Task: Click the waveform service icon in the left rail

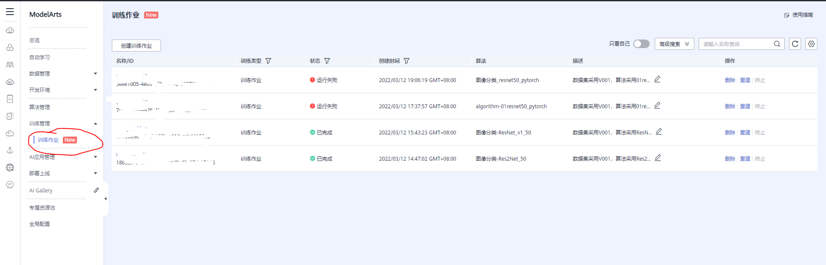Action: click(10, 64)
